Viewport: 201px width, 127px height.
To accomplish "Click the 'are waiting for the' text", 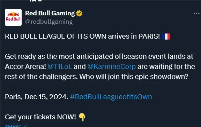I will [166, 66].
